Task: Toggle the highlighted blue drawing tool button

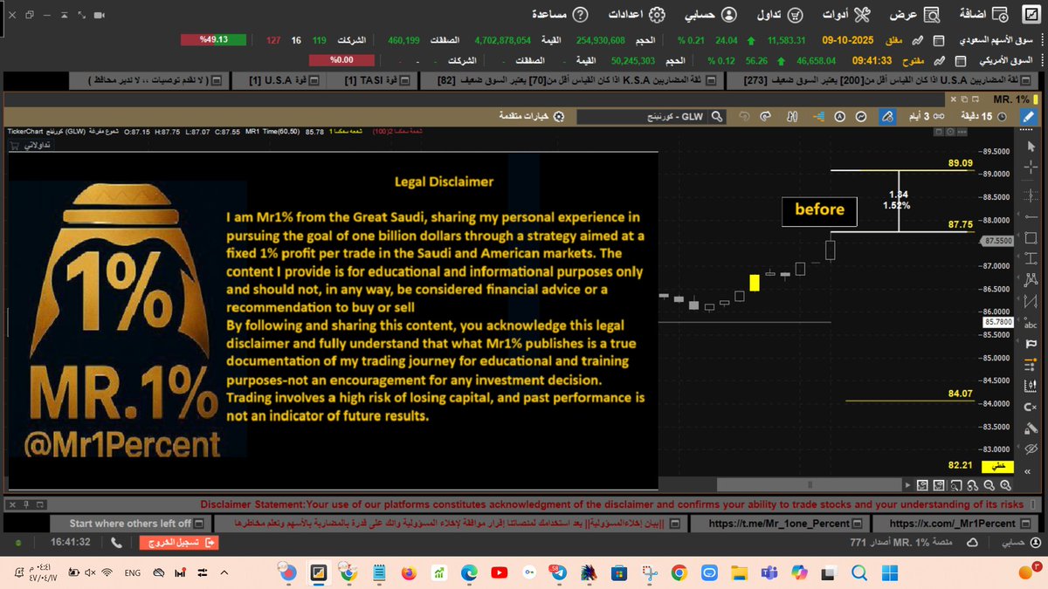Action: [x=886, y=116]
